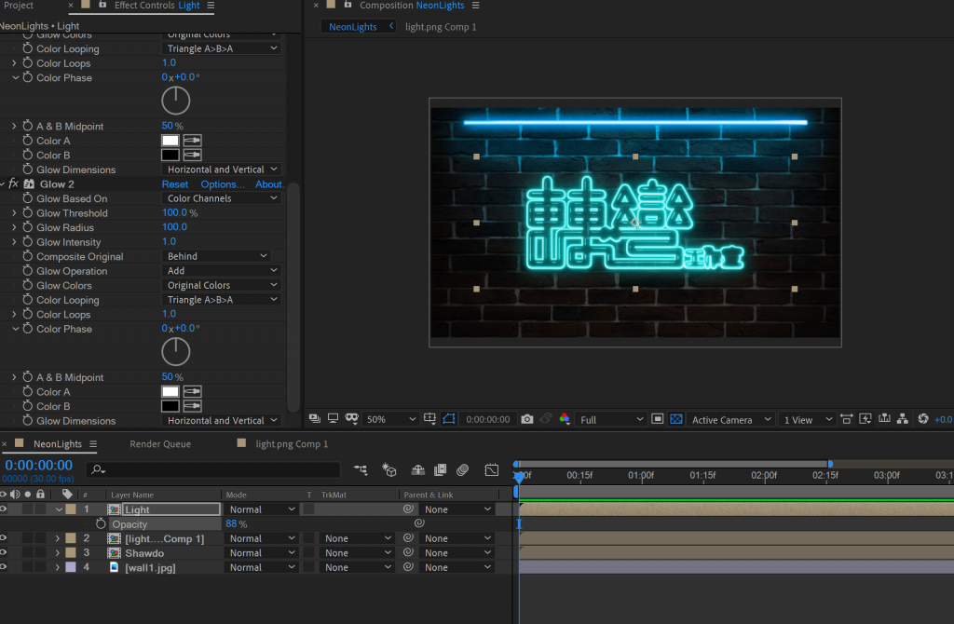Open the Active Camera view dropdown
Screen dimensions: 954x624
731,420
